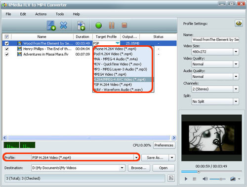Click the 00:04:04 duration cell
The height and width of the screenshot is (187, 247).
click(x=82, y=49)
